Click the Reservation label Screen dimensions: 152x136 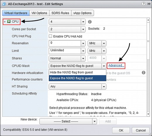(20, 43)
